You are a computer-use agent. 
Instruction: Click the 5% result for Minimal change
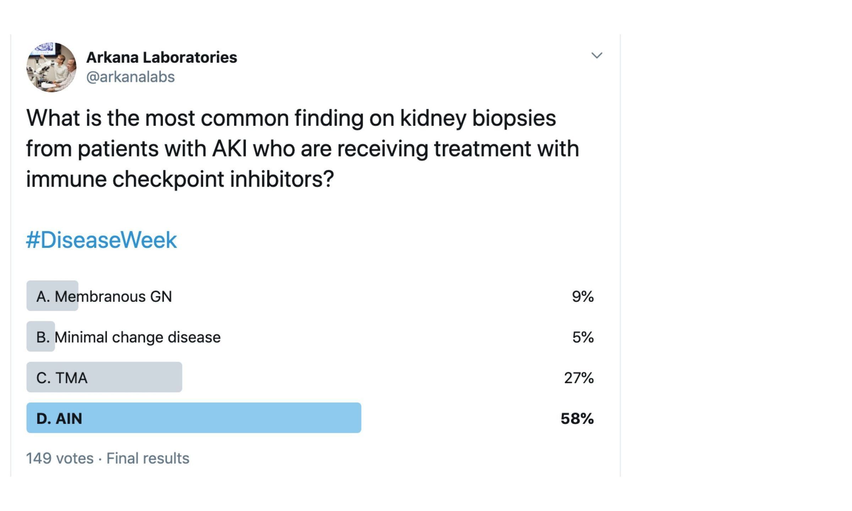click(x=583, y=337)
